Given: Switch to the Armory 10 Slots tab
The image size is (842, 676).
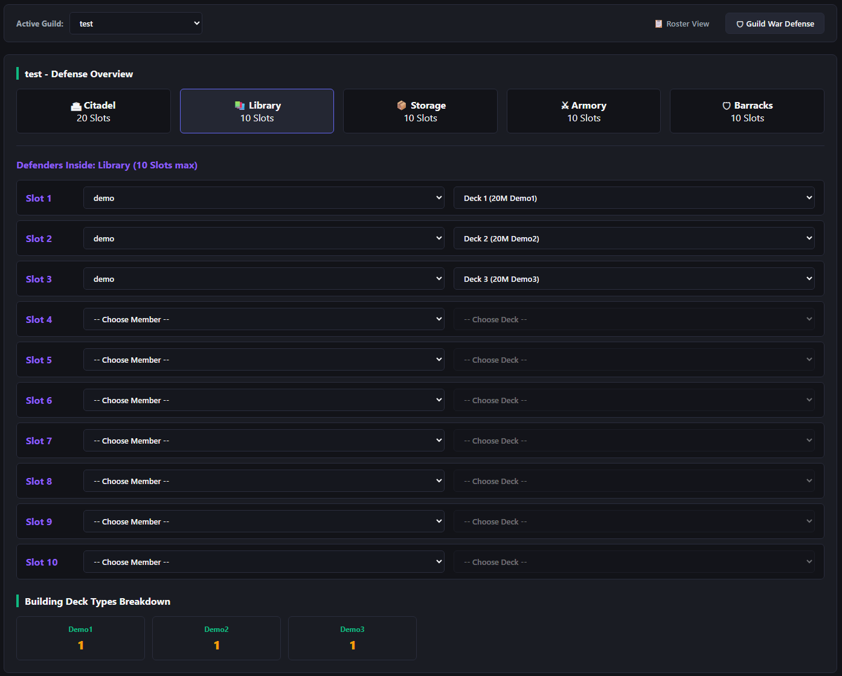Looking at the screenshot, I should [583, 111].
